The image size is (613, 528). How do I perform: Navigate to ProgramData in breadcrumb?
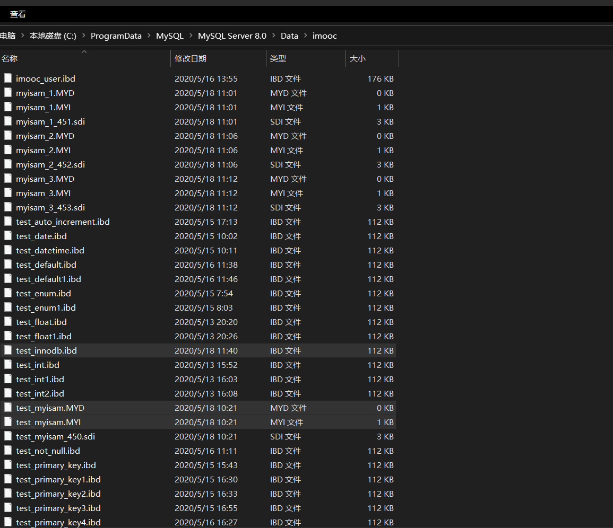tap(116, 36)
